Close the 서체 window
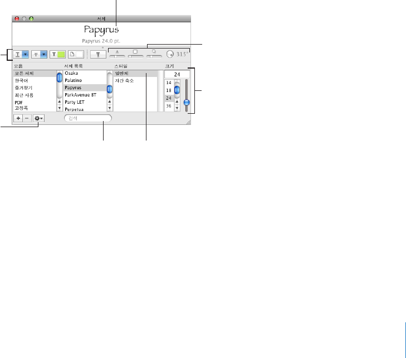 (x=17, y=18)
